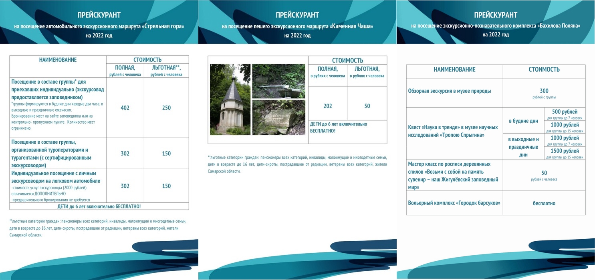Click «Вольерный комплекс Городок барсуков» row
The height and width of the screenshot is (280, 595).
pos(454,203)
